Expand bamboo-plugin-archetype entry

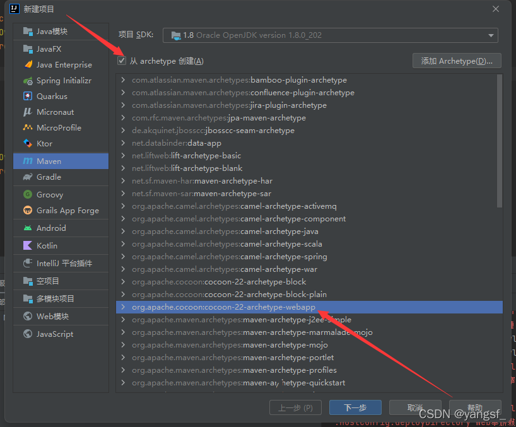[x=123, y=80]
